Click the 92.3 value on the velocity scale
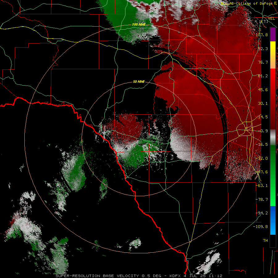 tap(263, 48)
